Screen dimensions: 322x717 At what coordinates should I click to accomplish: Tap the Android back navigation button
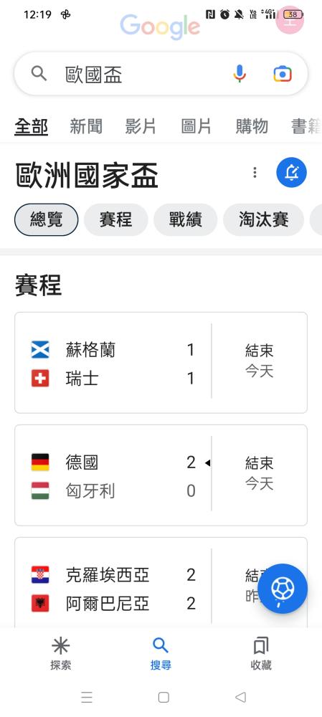pyautogui.click(x=240, y=697)
